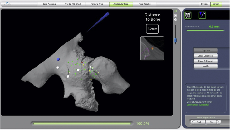This screenshot has height=130, width=230.
Task: Click the zoom magnifier icon
Action: click(x=175, y=11)
